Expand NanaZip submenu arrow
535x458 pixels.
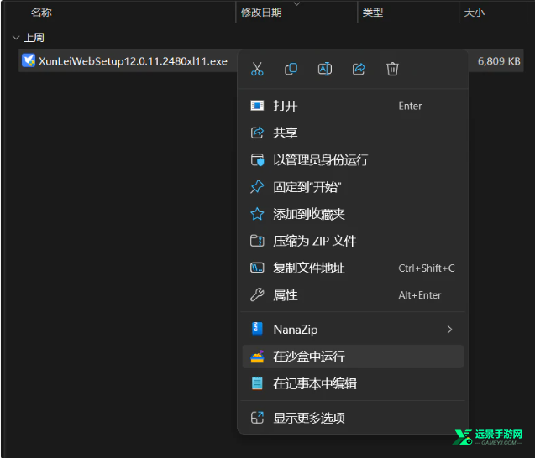449,330
